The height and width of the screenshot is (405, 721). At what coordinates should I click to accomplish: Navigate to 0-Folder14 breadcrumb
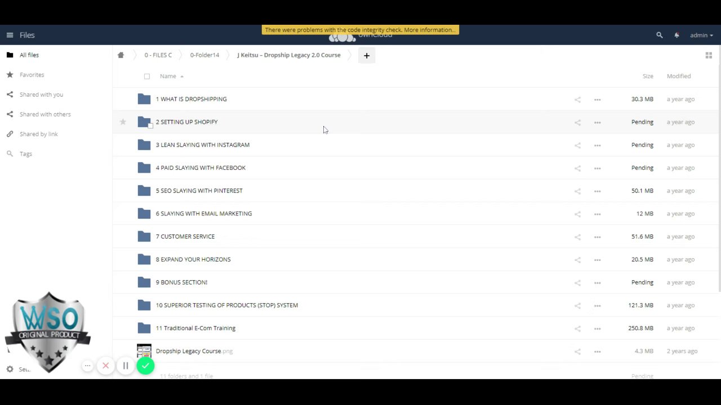(204, 55)
